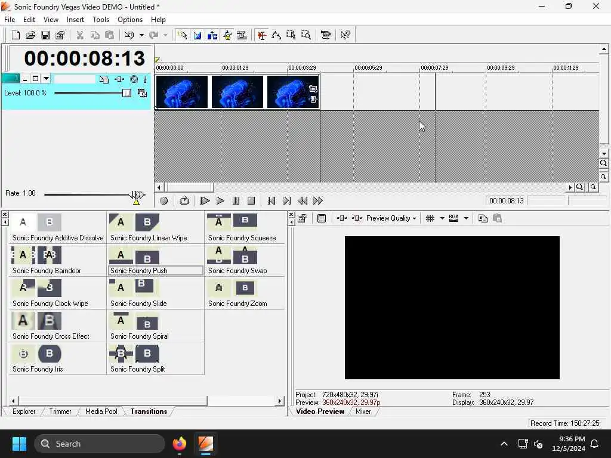Open the Tools menu

tap(100, 20)
